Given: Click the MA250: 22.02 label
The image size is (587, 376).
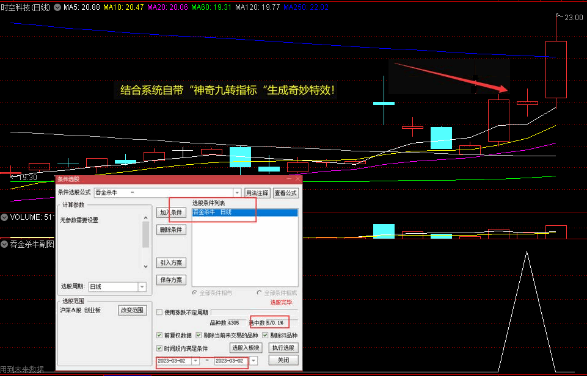Looking at the screenshot, I should pos(306,7).
